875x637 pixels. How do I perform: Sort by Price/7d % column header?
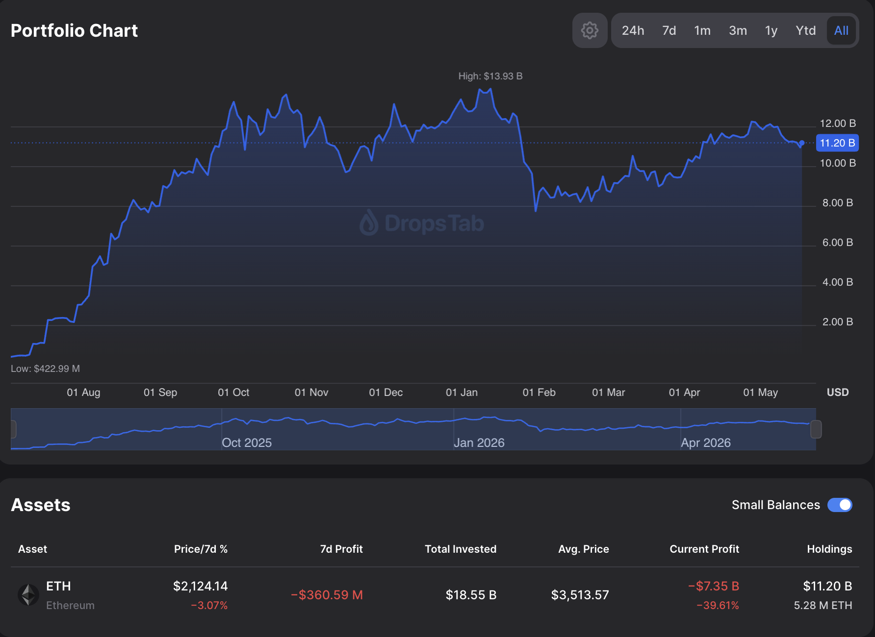(x=201, y=549)
